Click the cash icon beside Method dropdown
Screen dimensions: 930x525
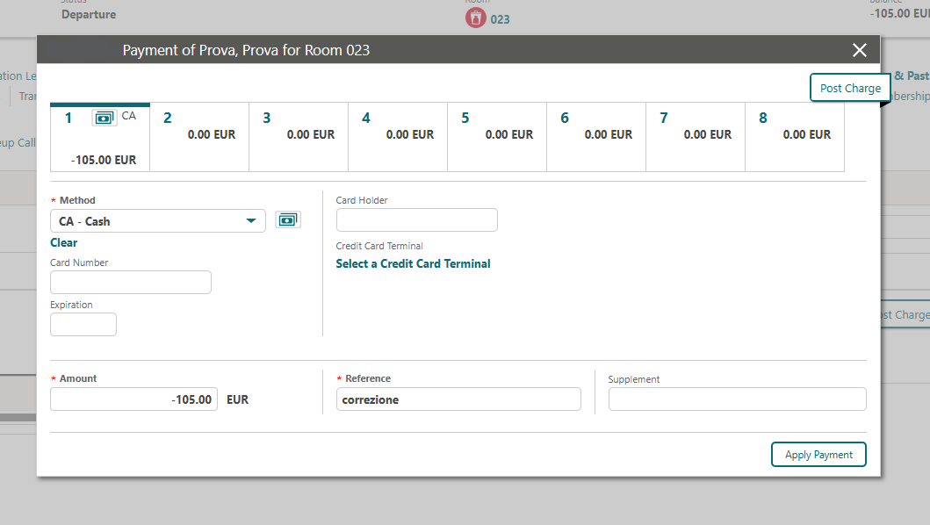287,220
